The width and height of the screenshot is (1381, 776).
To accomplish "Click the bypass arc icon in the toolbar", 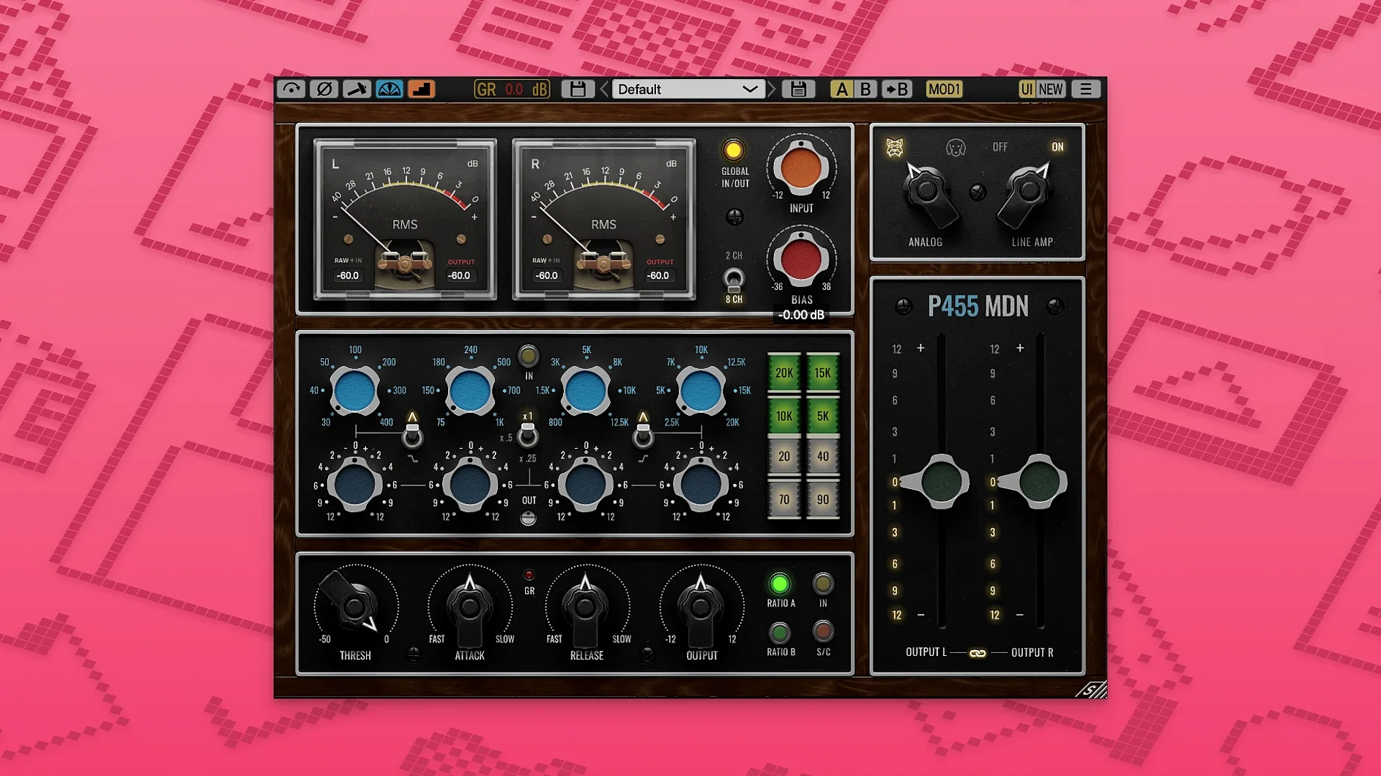I will point(291,89).
